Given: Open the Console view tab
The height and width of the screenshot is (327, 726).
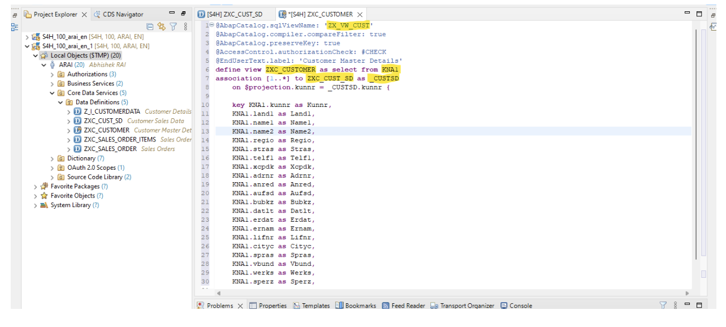Looking at the screenshot, I should pos(516,306).
